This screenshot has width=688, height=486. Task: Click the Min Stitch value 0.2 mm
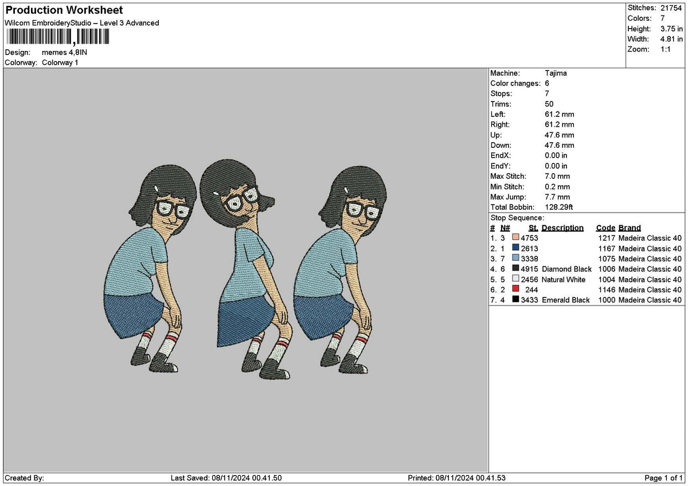click(x=557, y=187)
